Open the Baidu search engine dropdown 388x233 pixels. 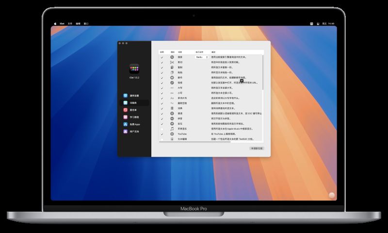click(201, 57)
